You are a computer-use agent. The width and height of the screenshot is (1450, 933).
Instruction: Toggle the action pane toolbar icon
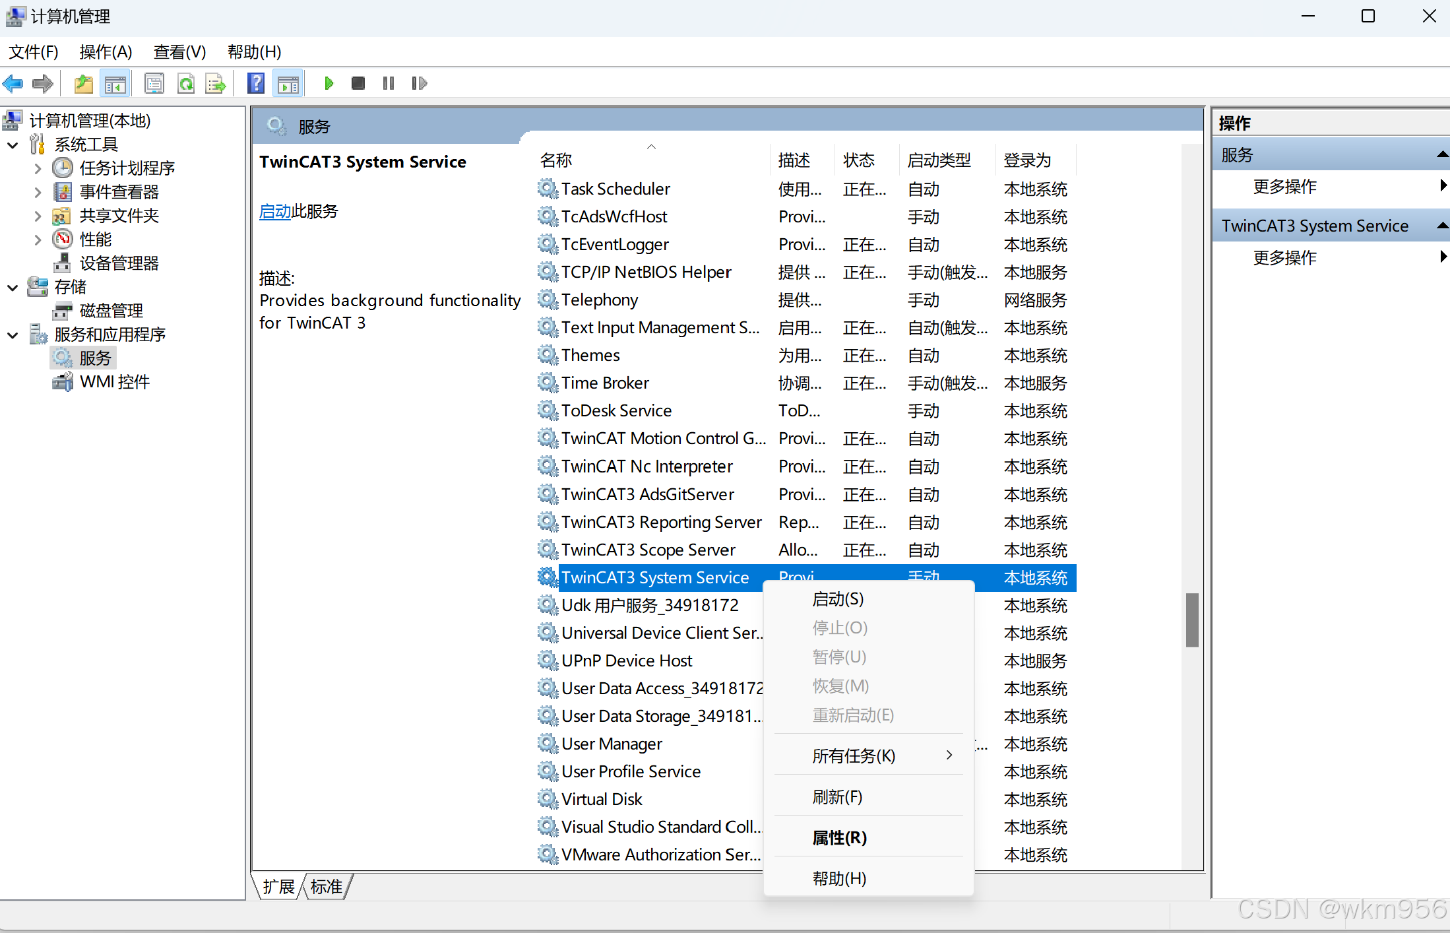[288, 83]
